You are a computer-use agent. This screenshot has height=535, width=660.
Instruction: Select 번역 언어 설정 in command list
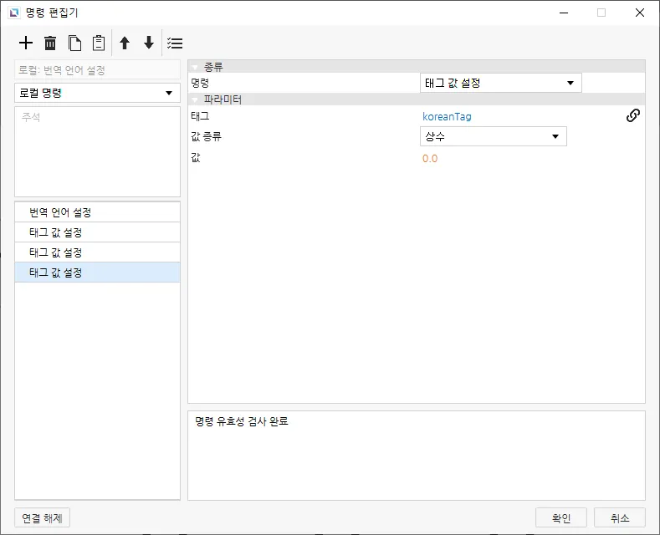(97, 212)
